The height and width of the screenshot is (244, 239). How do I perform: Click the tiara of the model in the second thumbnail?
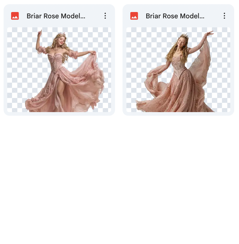185,36
